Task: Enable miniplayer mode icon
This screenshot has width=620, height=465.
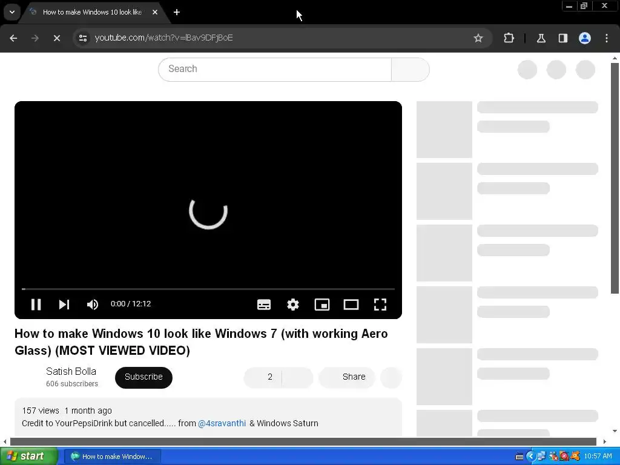Action: pos(322,305)
